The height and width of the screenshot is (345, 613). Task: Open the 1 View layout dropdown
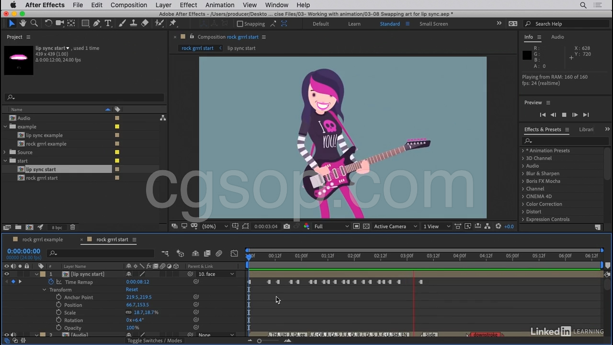436,227
